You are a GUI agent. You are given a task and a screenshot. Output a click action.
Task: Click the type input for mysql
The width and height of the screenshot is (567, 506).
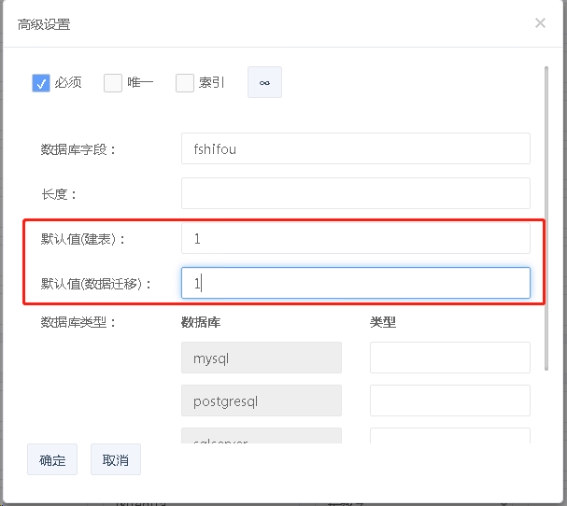pyautogui.click(x=449, y=358)
